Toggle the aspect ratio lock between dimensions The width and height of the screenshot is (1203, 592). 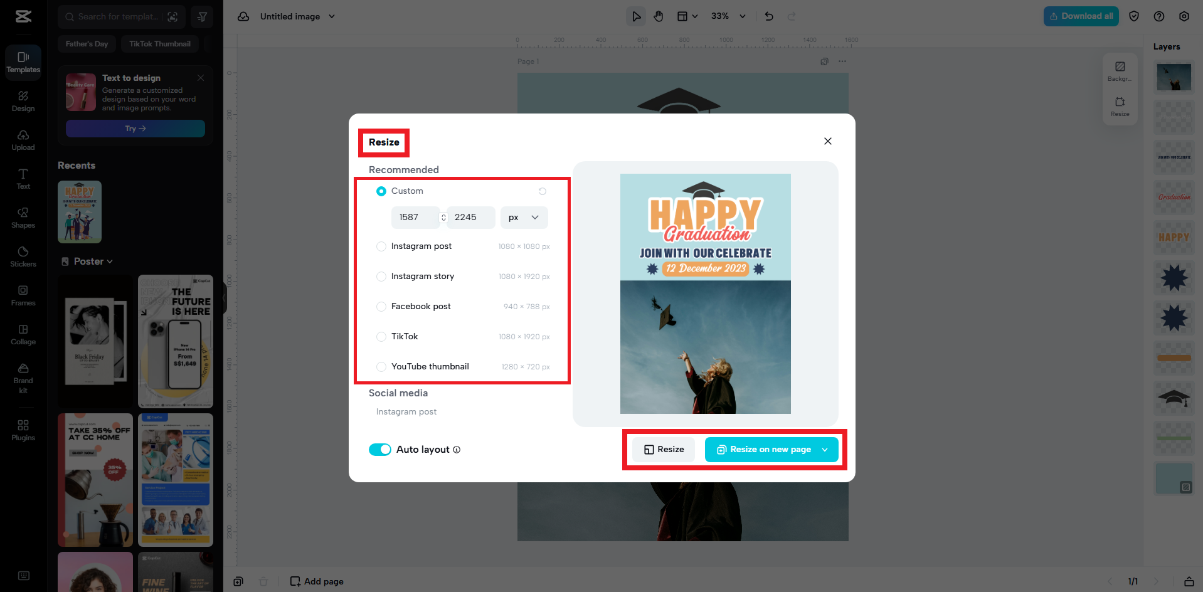click(443, 218)
